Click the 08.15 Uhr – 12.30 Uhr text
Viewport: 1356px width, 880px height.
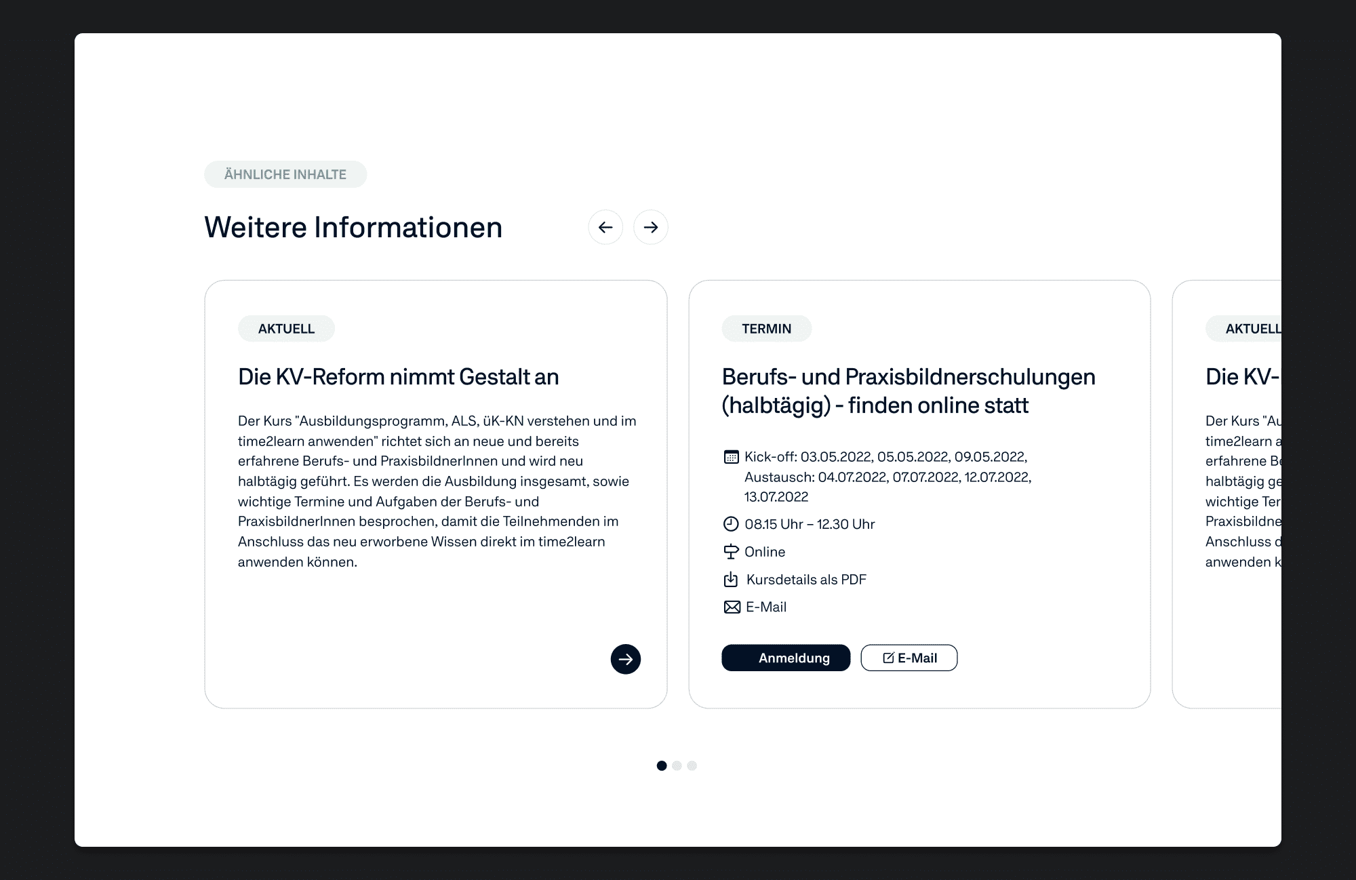tap(810, 524)
